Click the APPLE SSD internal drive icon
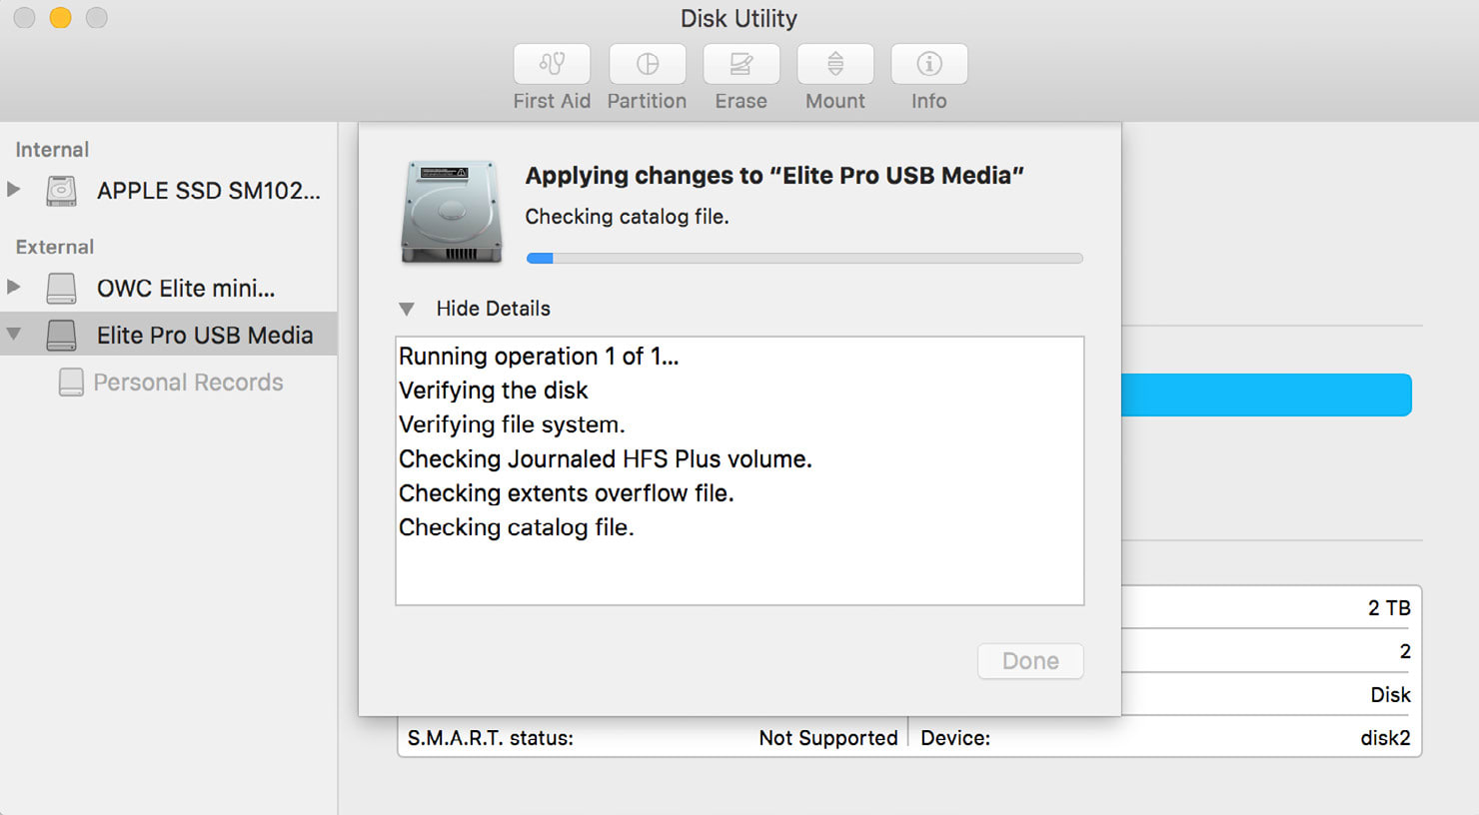This screenshot has width=1479, height=815. click(x=61, y=190)
